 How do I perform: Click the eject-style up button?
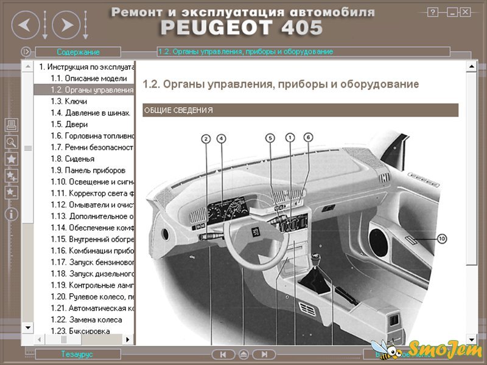click(x=243, y=354)
